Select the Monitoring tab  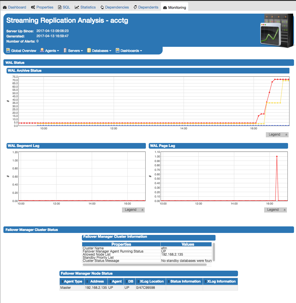click(175, 7)
